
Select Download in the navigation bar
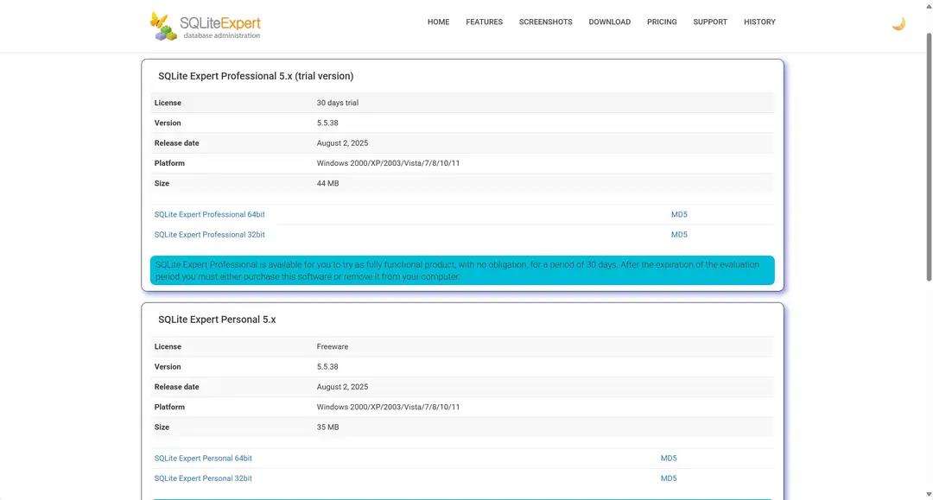click(x=609, y=22)
